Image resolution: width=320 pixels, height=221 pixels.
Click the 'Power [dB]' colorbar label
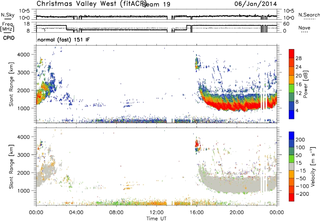306,84
